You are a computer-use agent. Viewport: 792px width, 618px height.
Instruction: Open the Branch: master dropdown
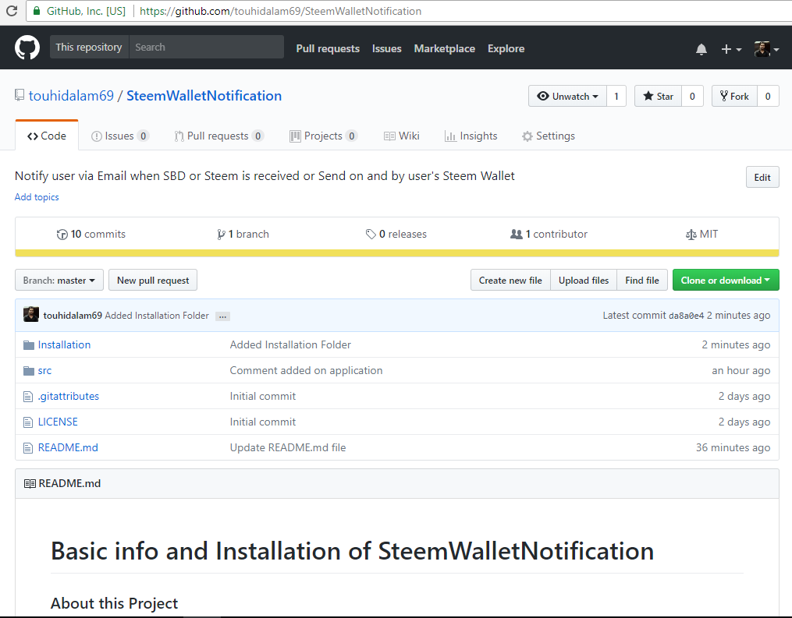(x=59, y=280)
